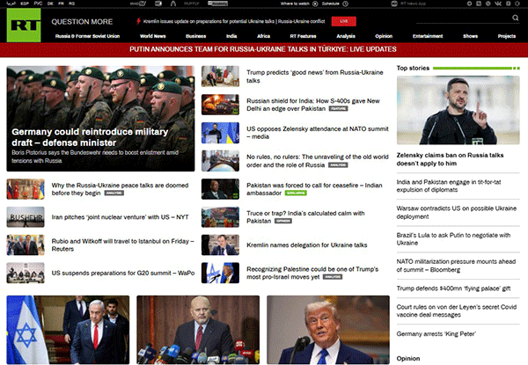Click the Top stories section heading
The width and height of the screenshot is (528, 365).
click(x=413, y=68)
